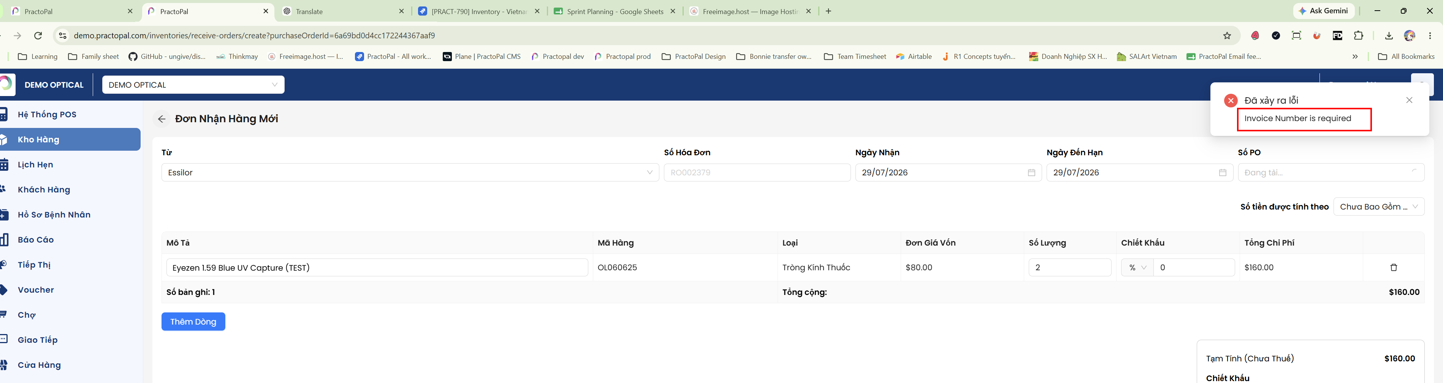Open Báo Cáo in the sidebar
Viewport: 1443px width, 383px height.
click(36, 240)
